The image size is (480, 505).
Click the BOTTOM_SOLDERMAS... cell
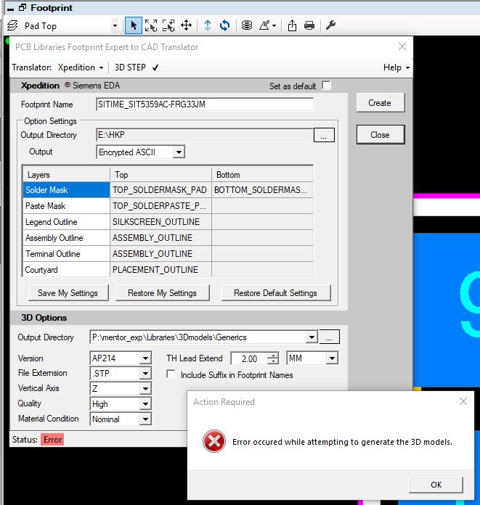coord(262,189)
